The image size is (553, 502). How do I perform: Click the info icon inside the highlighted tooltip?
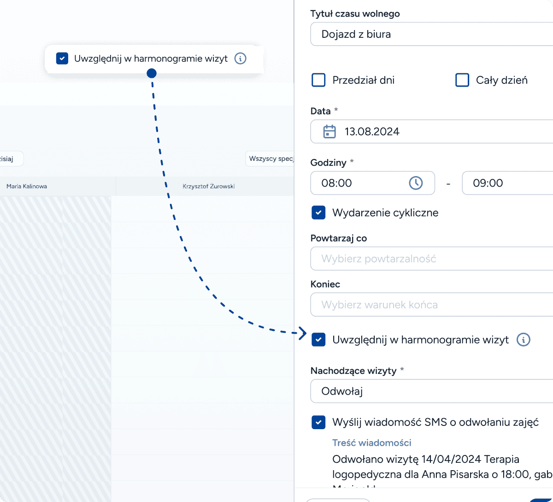coord(240,59)
